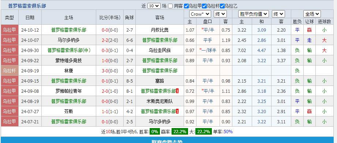Open 塞路 team link

pyautogui.click(x=160, y=81)
